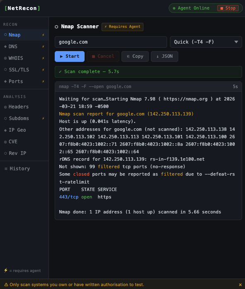Click the rDNS record line
This screenshot has height=289, width=245.
pos(132,159)
